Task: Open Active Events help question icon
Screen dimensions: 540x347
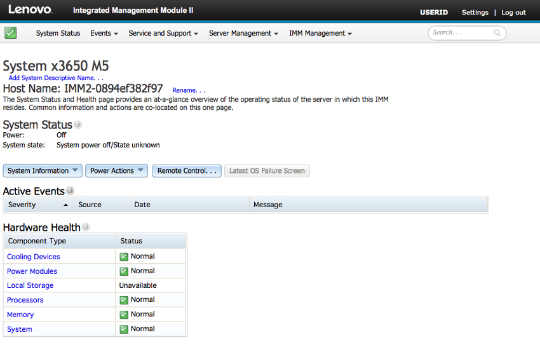Action: [70, 190]
